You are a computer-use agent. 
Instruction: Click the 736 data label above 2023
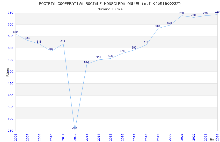tap(205, 13)
